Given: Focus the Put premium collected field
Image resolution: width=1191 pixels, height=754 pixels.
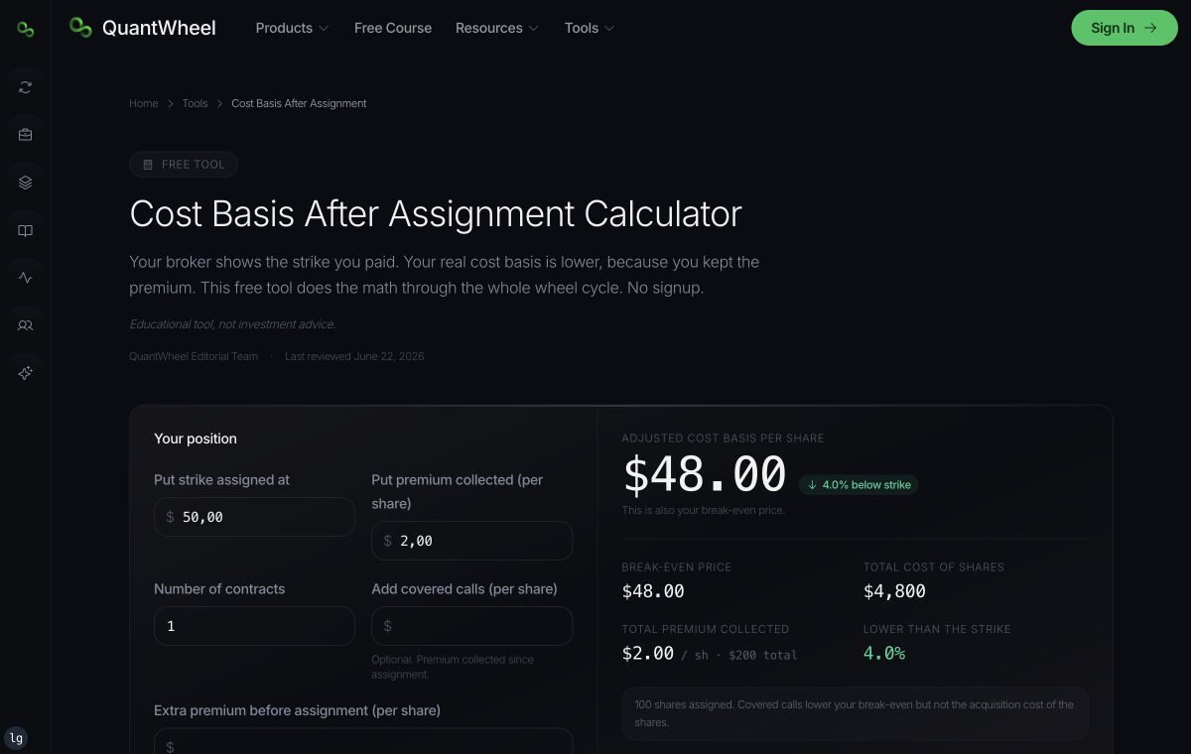Looking at the screenshot, I should tap(472, 541).
